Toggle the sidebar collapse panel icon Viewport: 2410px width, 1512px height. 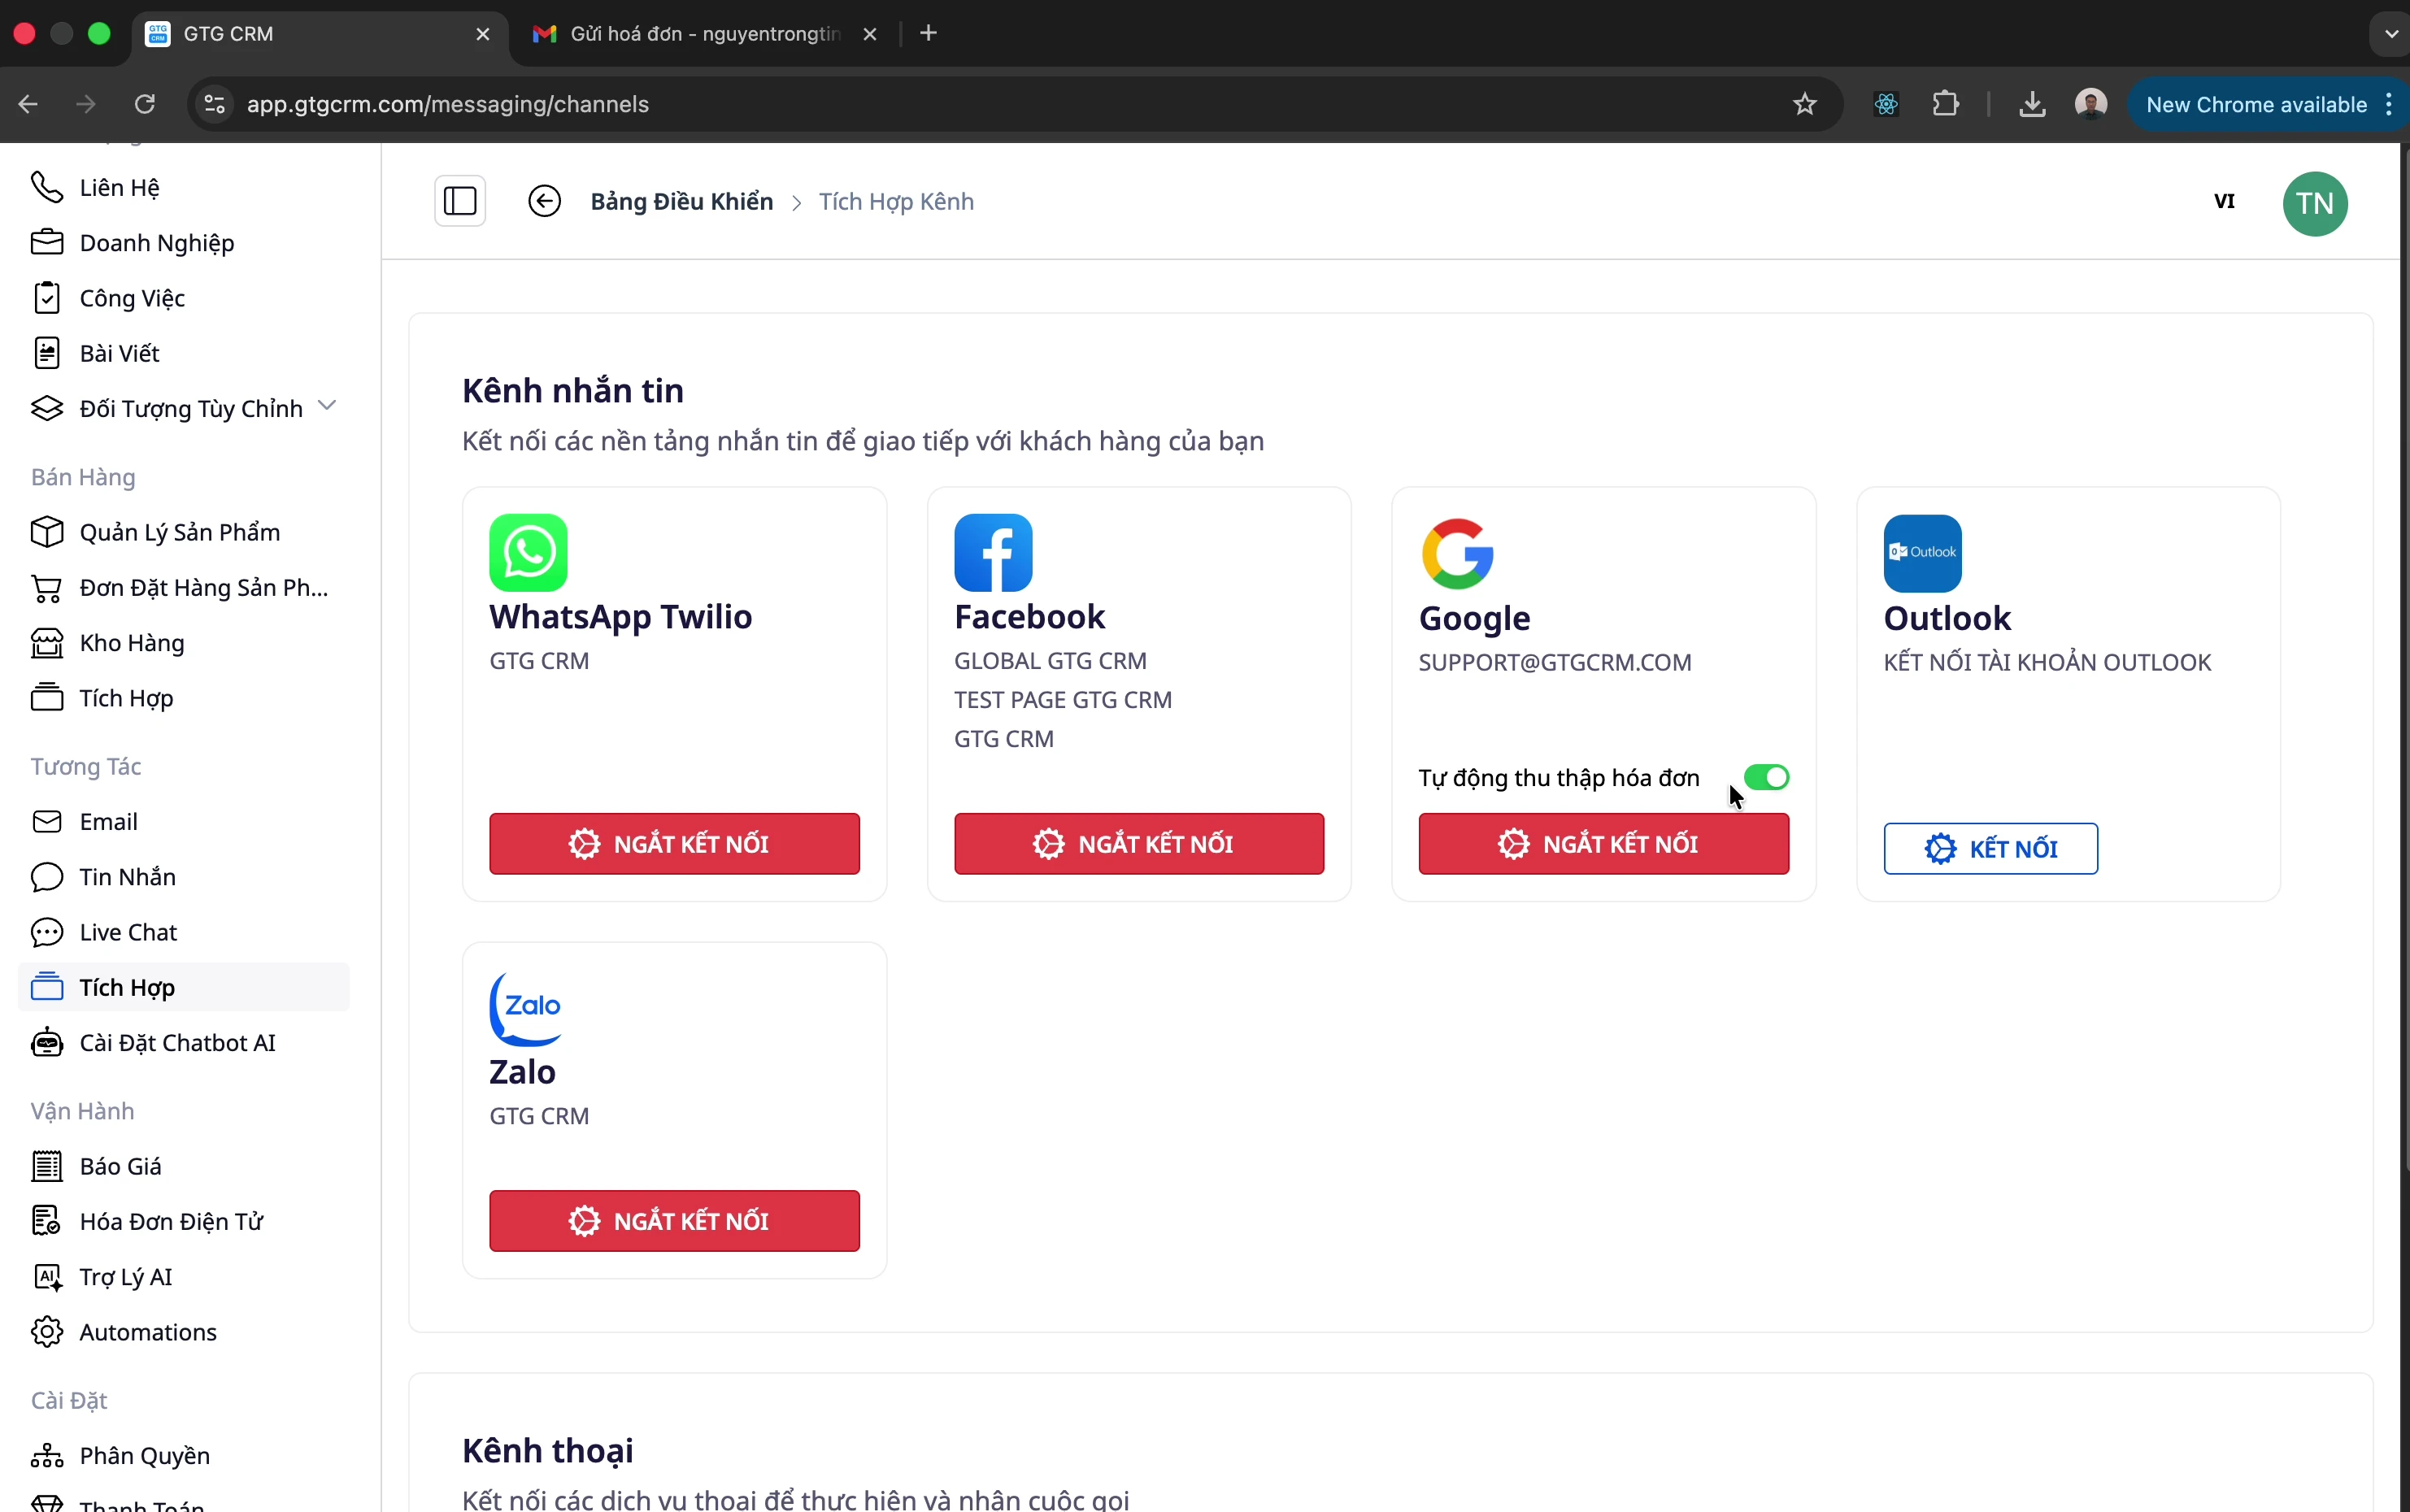(460, 201)
